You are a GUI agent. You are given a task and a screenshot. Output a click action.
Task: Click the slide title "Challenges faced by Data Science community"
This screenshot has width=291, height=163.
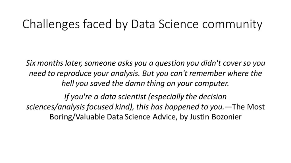pos(142,24)
